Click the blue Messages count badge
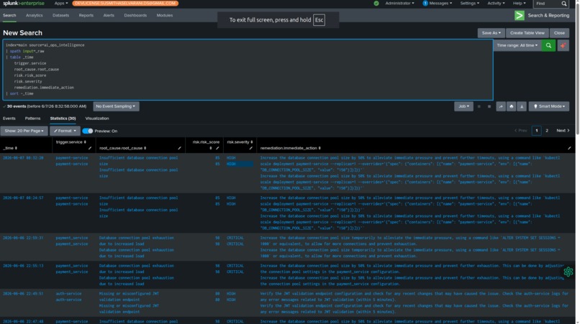 [x=425, y=4]
